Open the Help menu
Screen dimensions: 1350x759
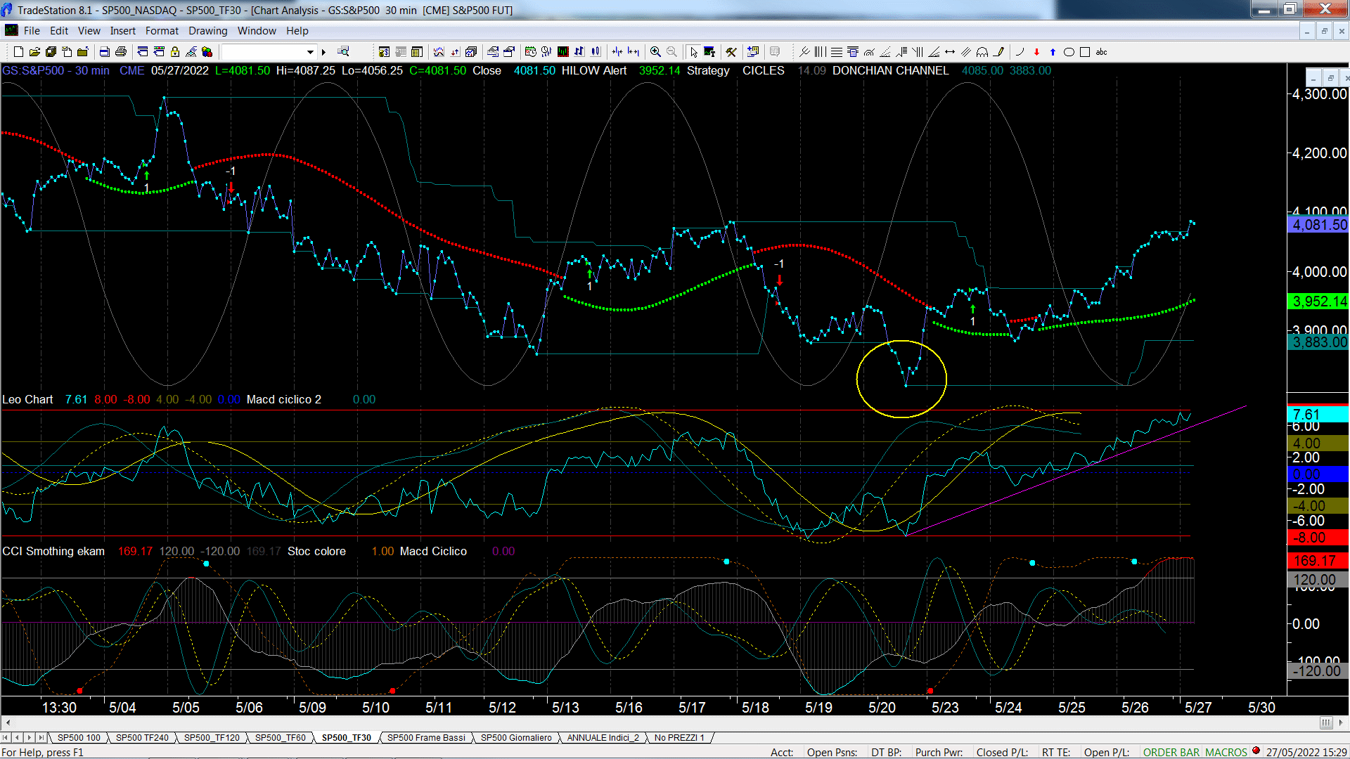(297, 30)
